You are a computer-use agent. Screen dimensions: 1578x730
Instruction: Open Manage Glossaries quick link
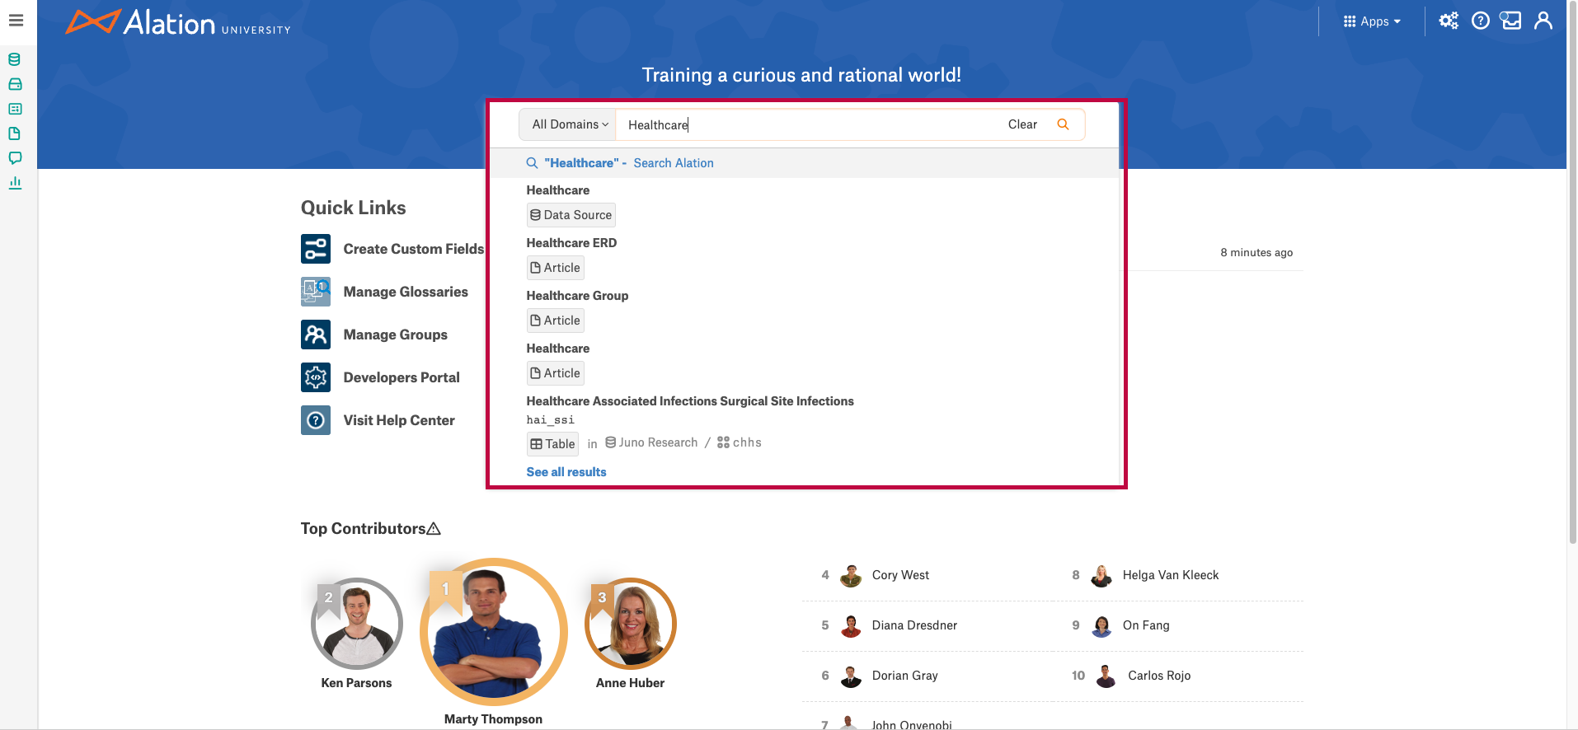(x=406, y=292)
